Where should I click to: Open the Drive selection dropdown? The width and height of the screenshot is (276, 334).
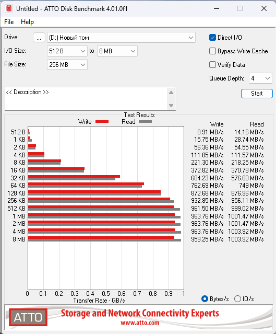[x=121, y=38]
